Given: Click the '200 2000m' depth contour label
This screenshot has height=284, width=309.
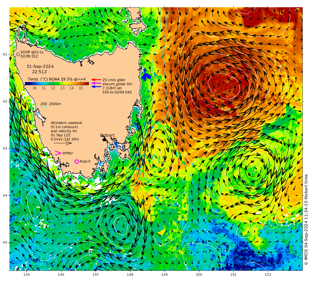Looking at the screenshot, I should point(51,104).
